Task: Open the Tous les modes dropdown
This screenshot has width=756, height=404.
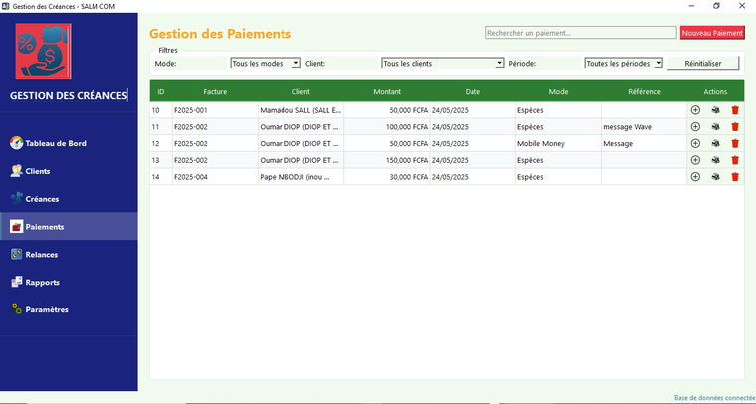Action: coord(266,63)
